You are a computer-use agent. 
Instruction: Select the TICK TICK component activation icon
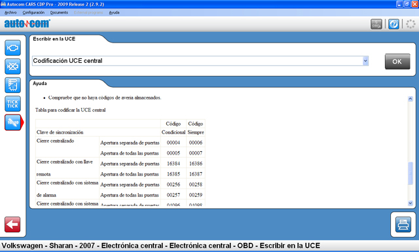12,103
